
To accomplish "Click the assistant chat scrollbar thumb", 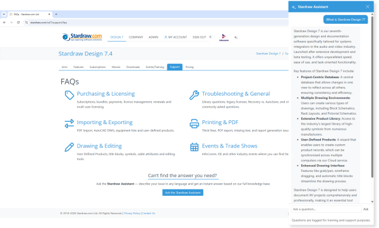I will [372, 96].
